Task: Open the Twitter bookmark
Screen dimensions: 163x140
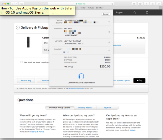Action: (83, 8)
